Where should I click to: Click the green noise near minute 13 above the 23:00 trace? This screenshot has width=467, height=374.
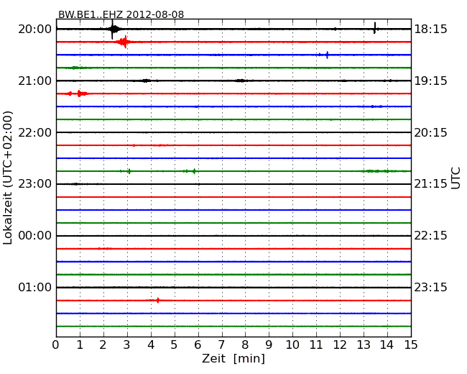[378, 171]
